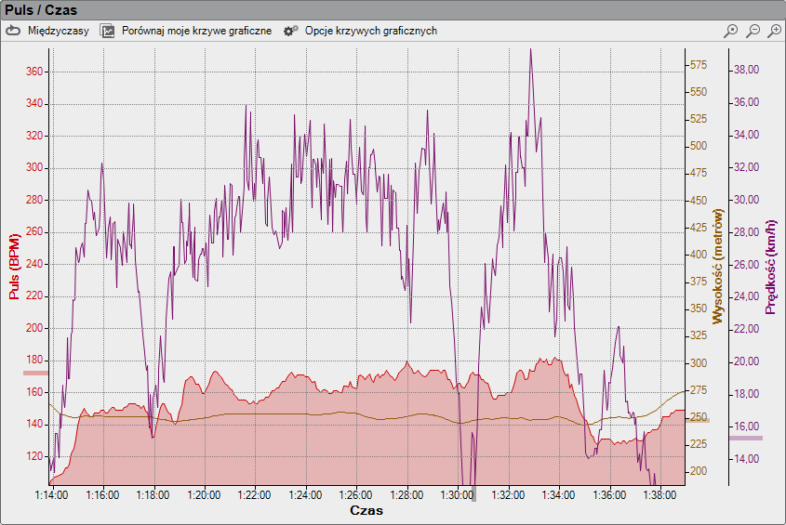Click the Czas axis title below the chart
The image size is (786, 525).
366,511
